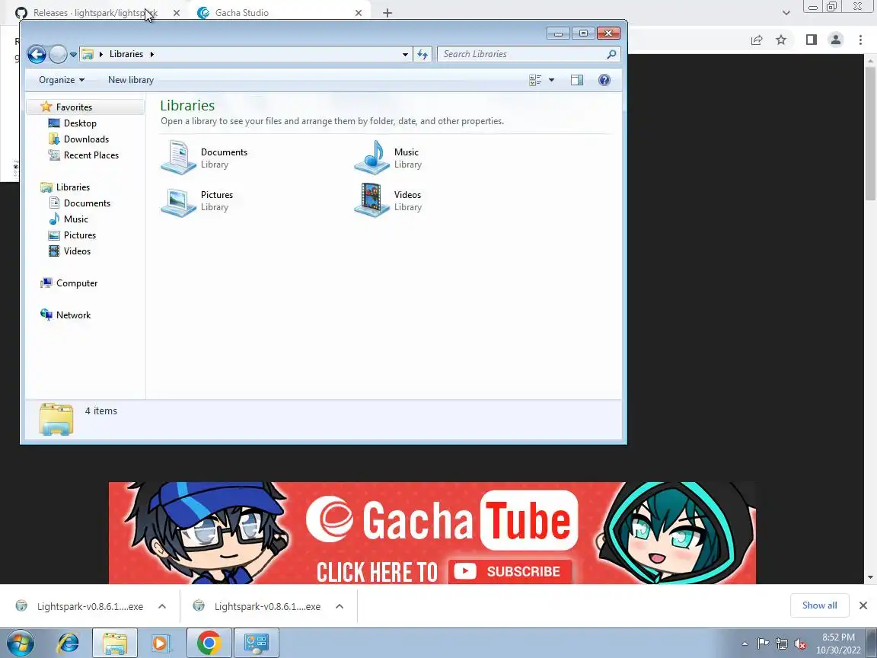Launch Internet Explorer from taskbar
Screen dimensions: 877x658
pyautogui.click(x=69, y=644)
